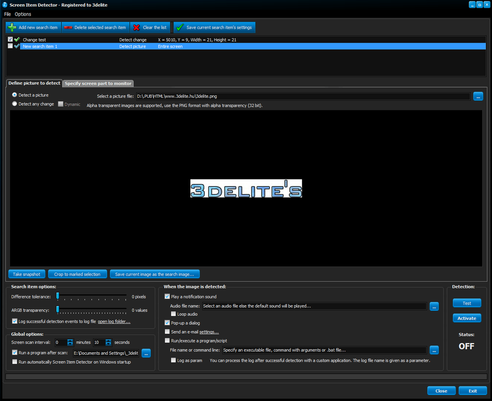Click the Screen Item Detector title bar app icon

pos(5,5)
